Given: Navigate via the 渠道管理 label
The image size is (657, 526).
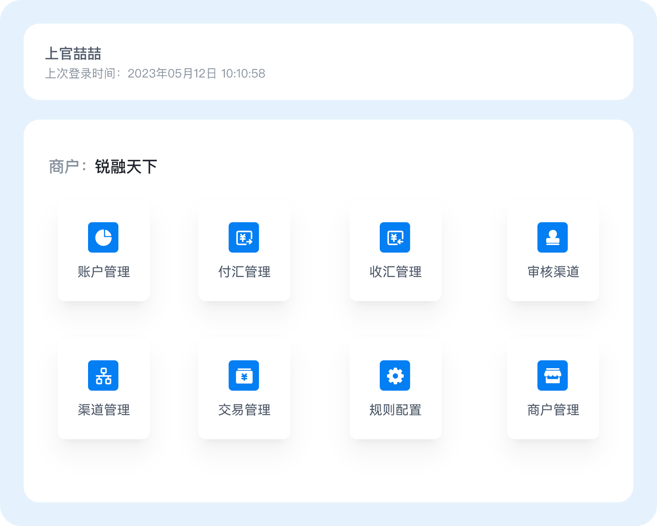Looking at the screenshot, I should [x=104, y=410].
